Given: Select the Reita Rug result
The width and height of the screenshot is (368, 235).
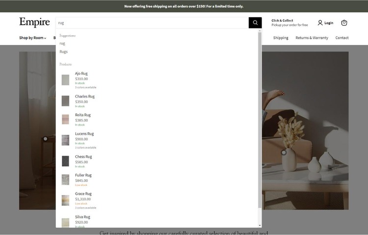Looking at the screenshot, I should (x=83, y=115).
